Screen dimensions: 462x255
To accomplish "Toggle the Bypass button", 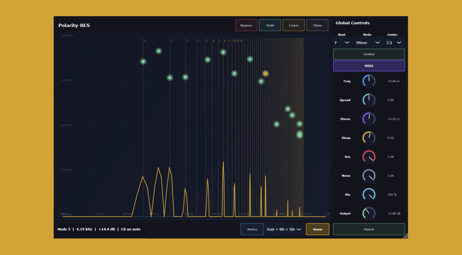I will 246,25.
